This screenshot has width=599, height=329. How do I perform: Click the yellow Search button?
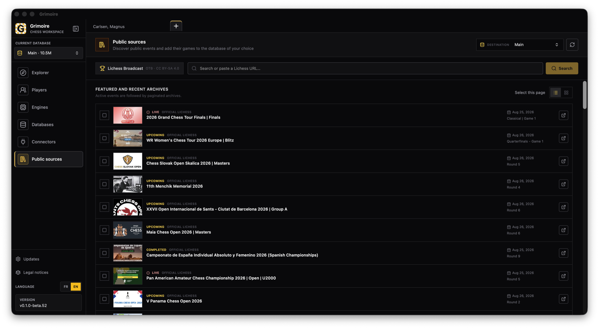click(x=562, y=68)
